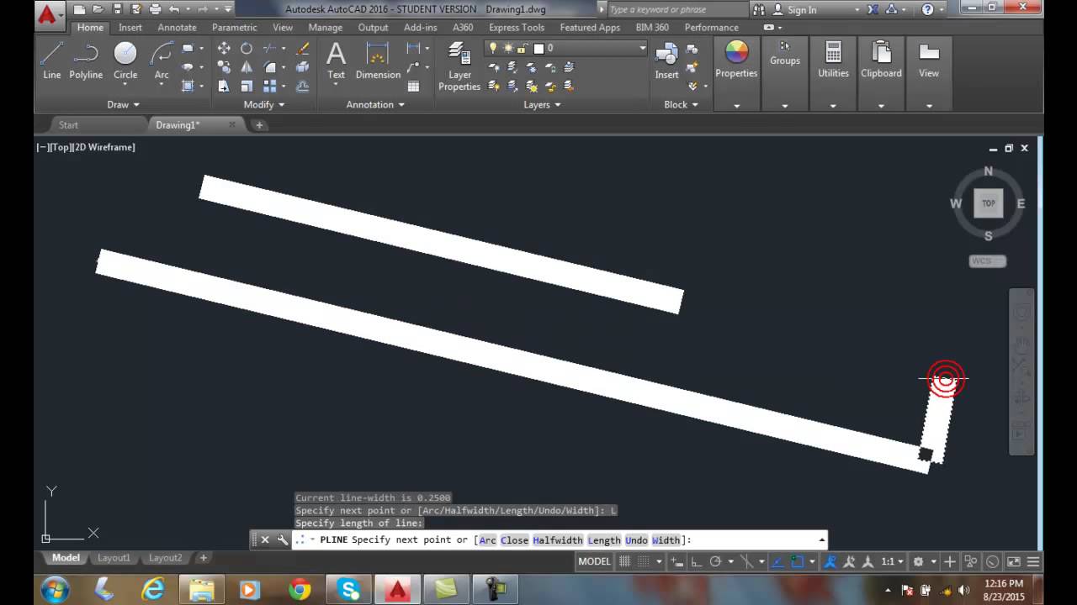This screenshot has width=1077, height=605.
Task: Click the Close option in PLINE prompt
Action: tap(514, 540)
